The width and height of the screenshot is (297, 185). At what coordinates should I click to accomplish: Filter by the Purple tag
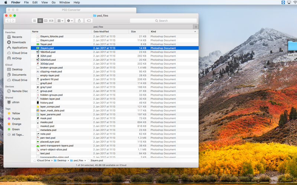16,119
